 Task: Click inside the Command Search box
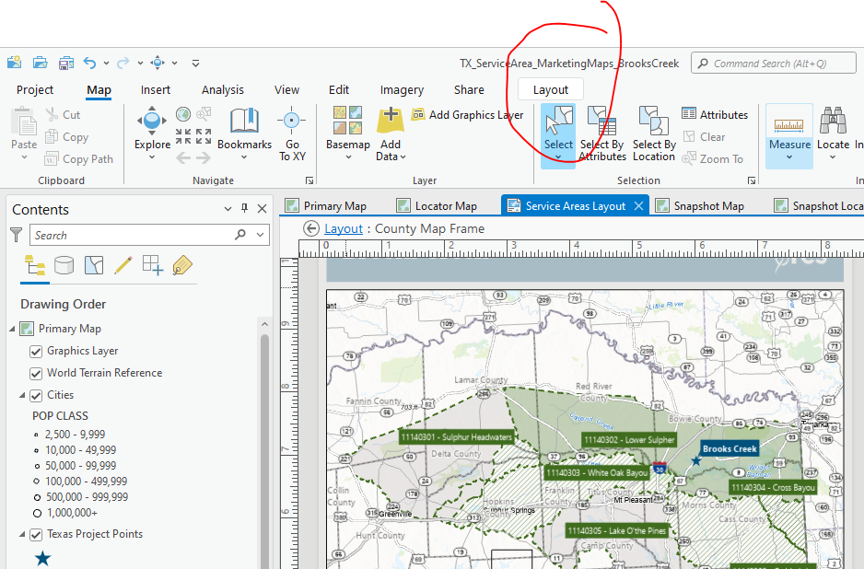point(774,62)
